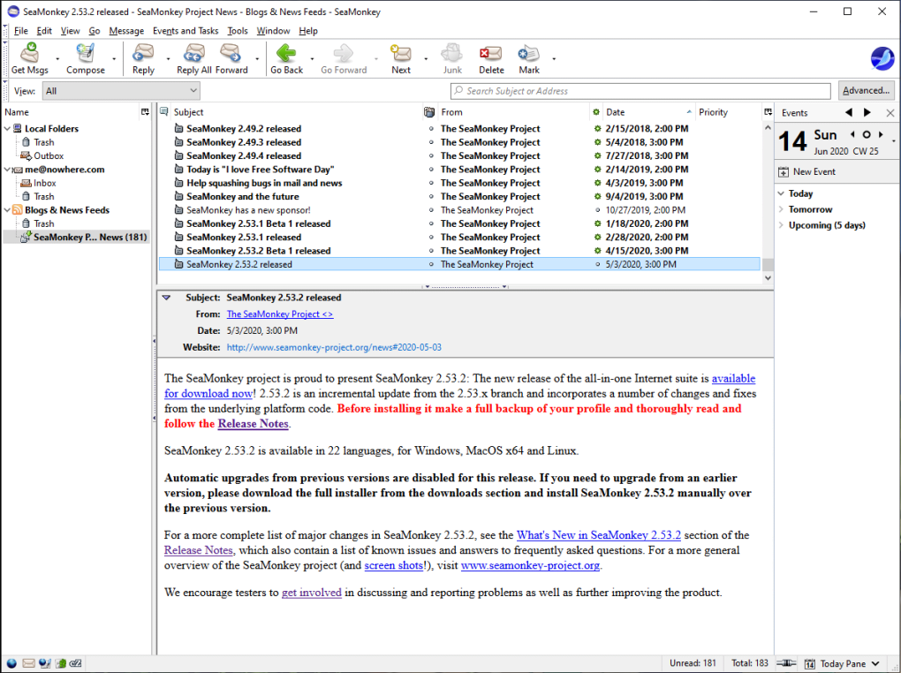This screenshot has height=673, width=901.
Task: Open the screen shots link
Action: pos(394,565)
